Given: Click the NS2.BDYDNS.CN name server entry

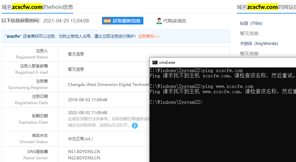Looking at the screenshot, I should coord(84,158).
